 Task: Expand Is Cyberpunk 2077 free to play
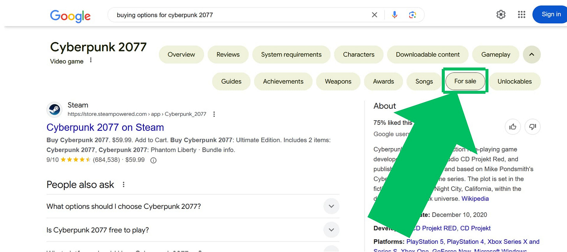click(x=193, y=230)
